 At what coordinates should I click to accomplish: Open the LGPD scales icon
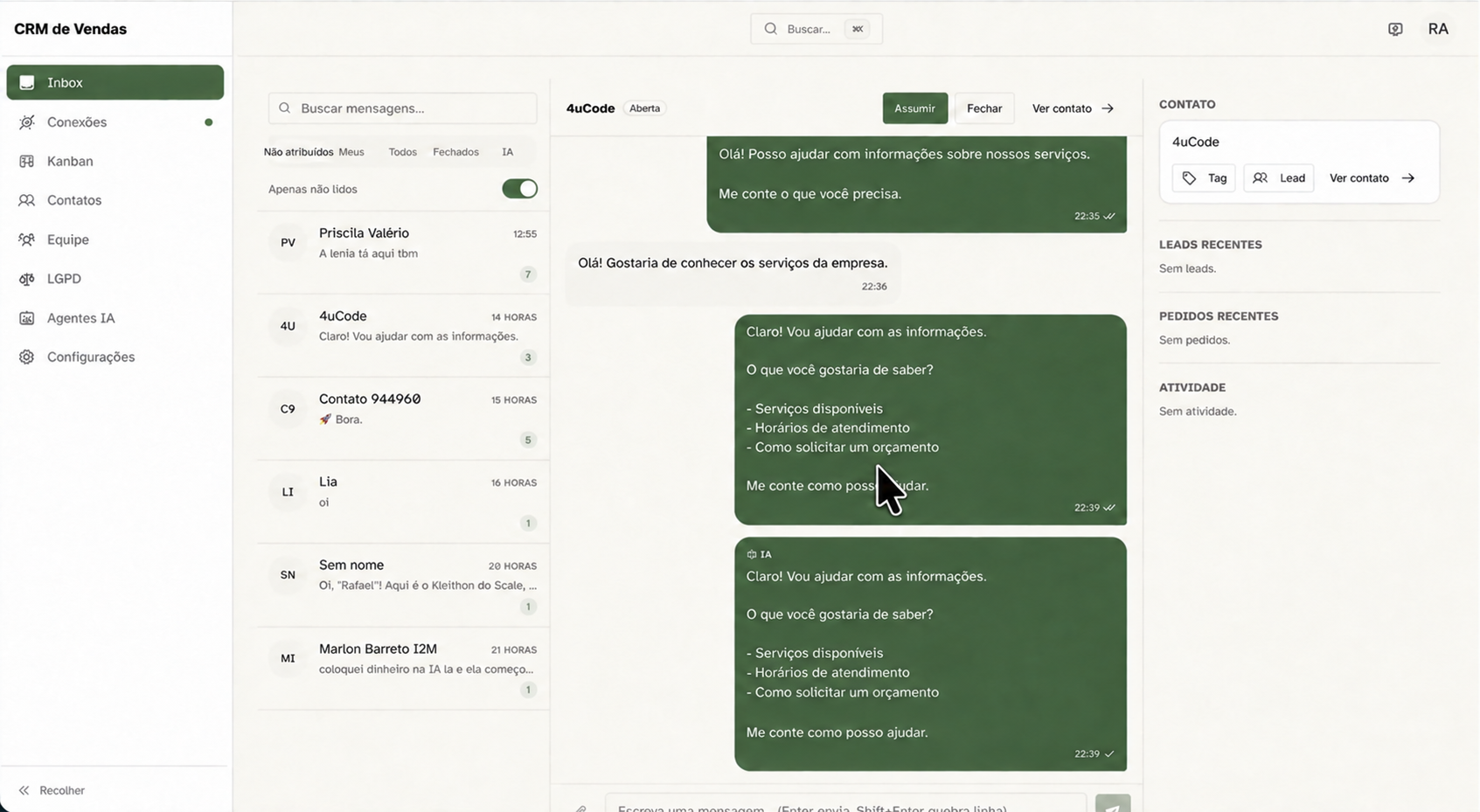(x=27, y=279)
